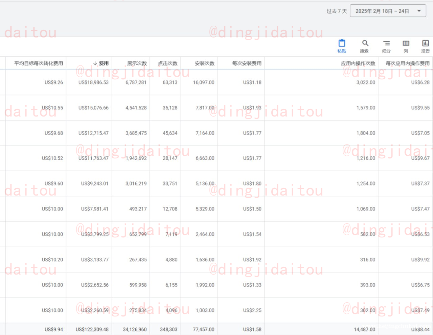This screenshot has height=335, width=433.
Task: Sort by 点击次数 column header
Action: coord(168,63)
